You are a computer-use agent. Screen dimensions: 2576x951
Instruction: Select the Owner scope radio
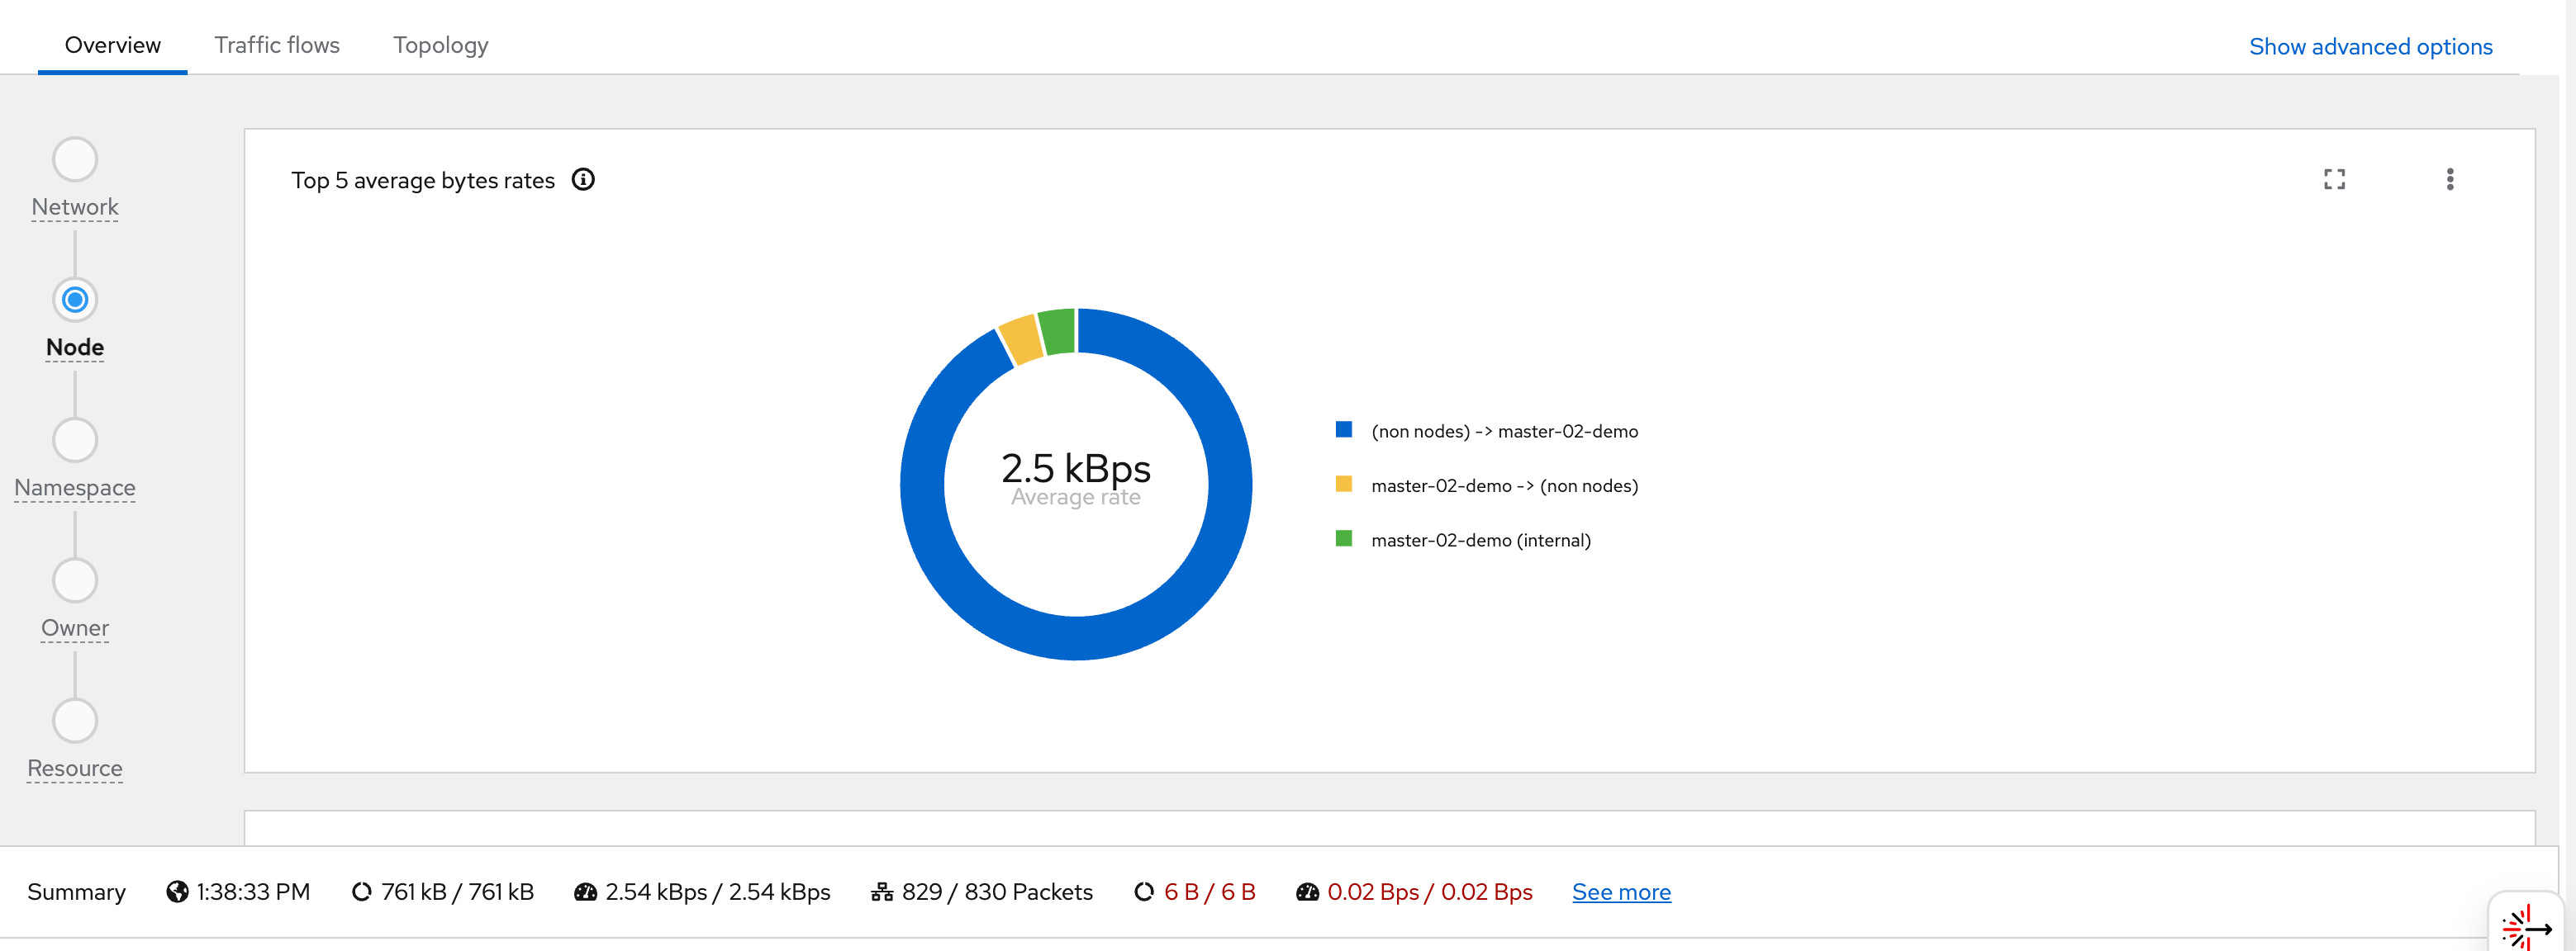(x=75, y=580)
